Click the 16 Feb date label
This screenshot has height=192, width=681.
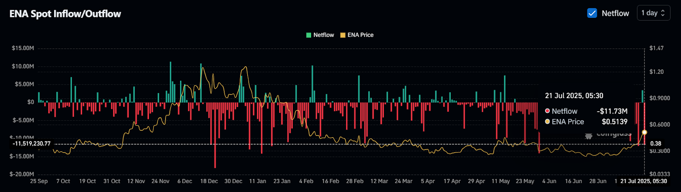330,181
